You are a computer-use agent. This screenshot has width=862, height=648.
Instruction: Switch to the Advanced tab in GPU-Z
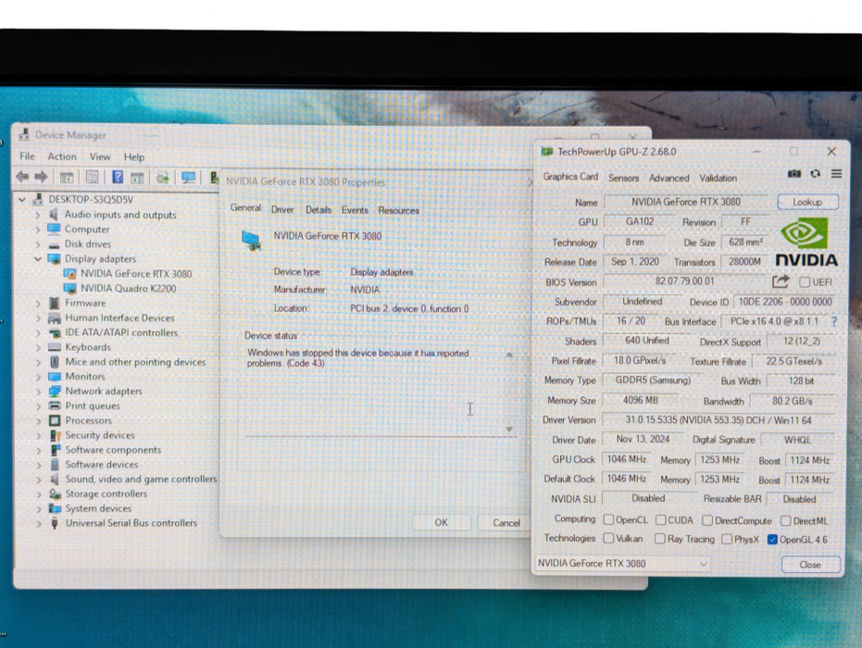tap(669, 178)
